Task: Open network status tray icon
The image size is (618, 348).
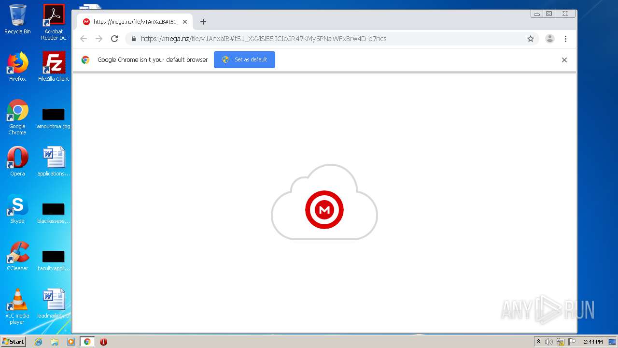Action: [x=561, y=342]
